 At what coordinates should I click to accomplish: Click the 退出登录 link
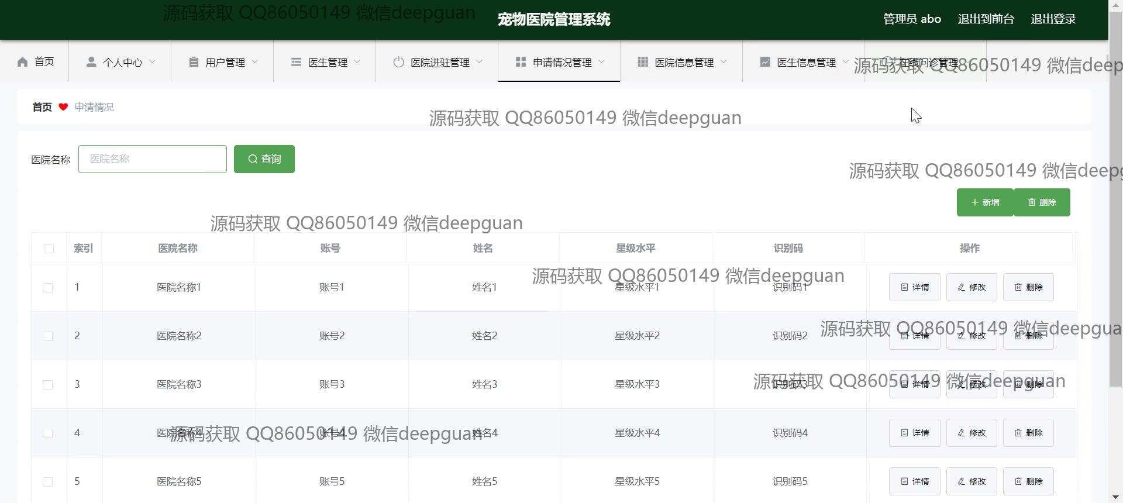(1053, 19)
